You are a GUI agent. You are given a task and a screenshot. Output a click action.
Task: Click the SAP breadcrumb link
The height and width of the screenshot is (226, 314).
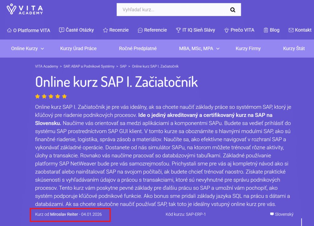coord(123,66)
